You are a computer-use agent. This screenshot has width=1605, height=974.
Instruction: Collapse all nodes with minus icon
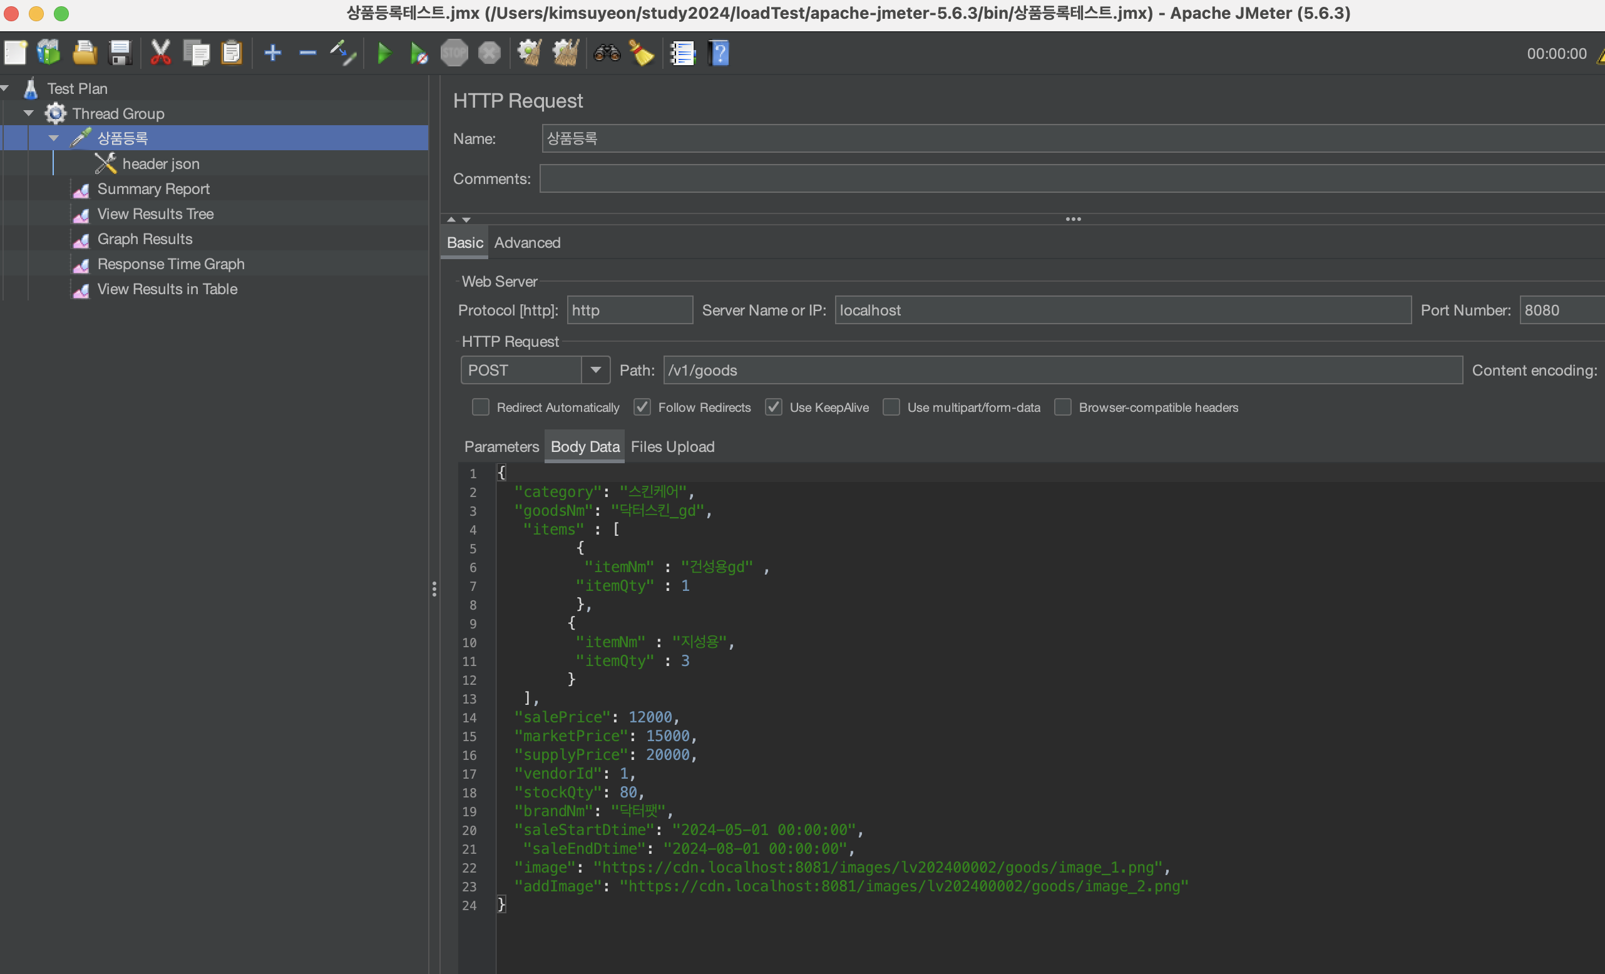(307, 53)
